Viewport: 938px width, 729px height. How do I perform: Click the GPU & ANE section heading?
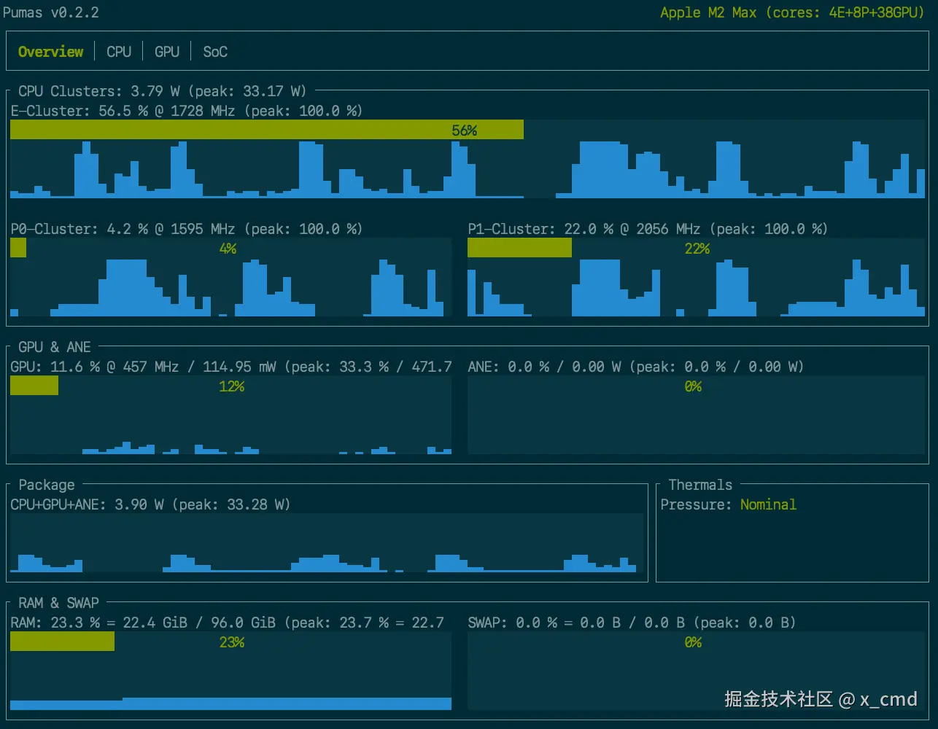click(x=55, y=347)
